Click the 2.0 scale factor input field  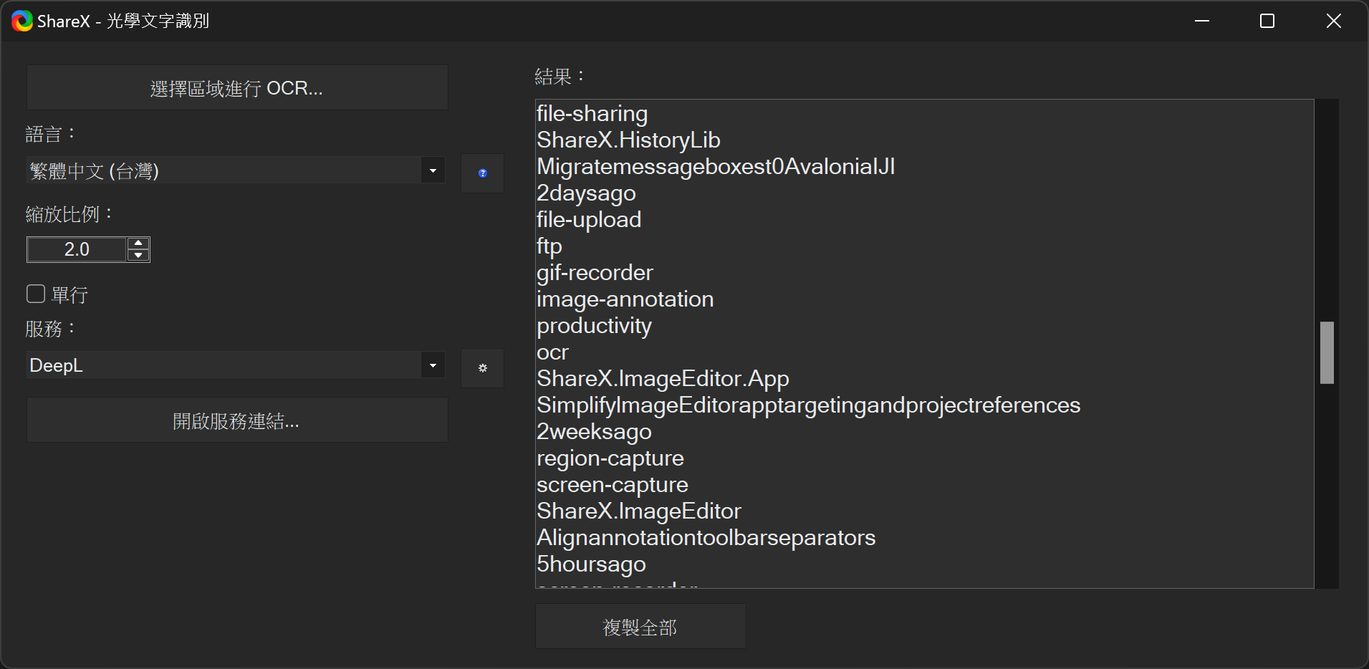click(77, 249)
